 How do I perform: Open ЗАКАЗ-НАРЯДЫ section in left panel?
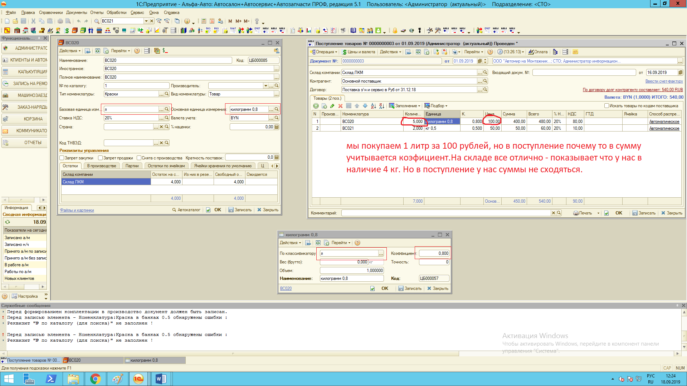pyautogui.click(x=25, y=107)
